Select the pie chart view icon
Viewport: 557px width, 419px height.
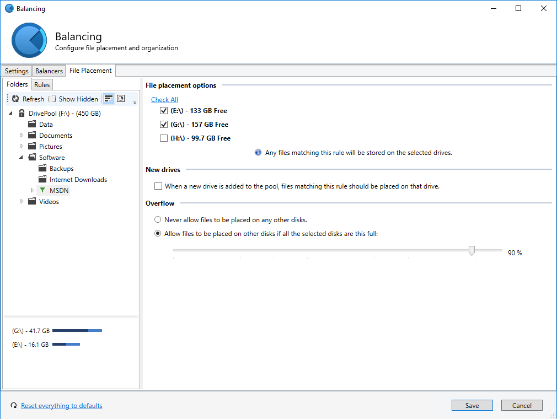tap(120, 99)
